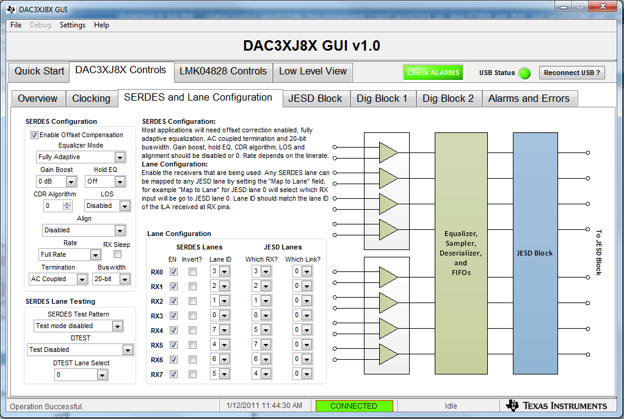The width and height of the screenshot is (624, 419).
Task: Click the green USB Status indicator LED
Action: click(x=525, y=73)
